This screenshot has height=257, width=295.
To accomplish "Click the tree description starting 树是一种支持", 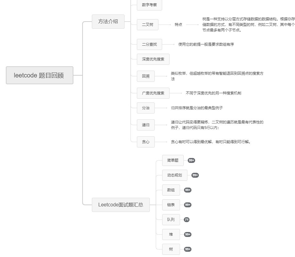I will [248, 25].
